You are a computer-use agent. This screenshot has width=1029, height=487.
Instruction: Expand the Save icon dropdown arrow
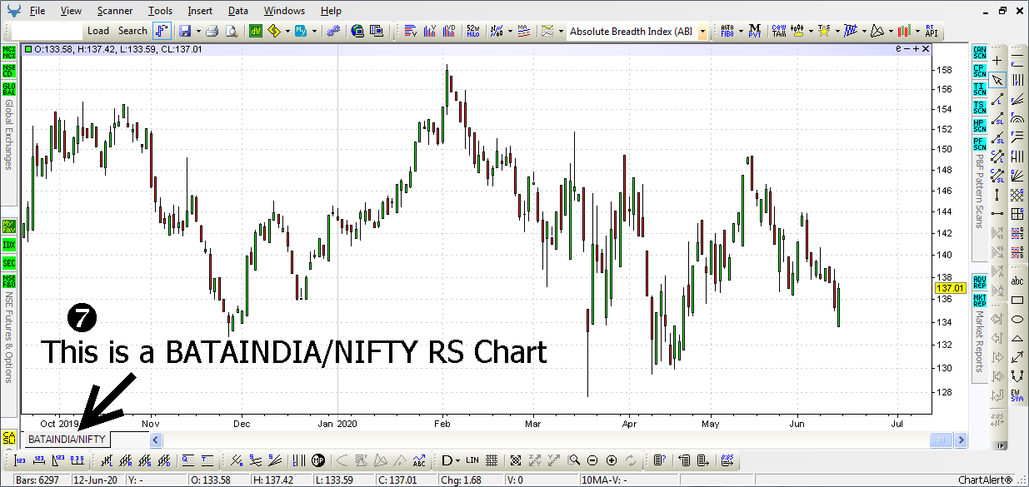pos(197,31)
